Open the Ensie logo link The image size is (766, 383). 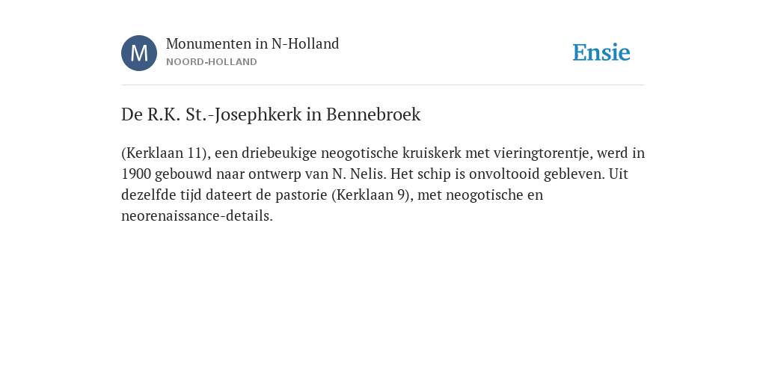coord(601,52)
